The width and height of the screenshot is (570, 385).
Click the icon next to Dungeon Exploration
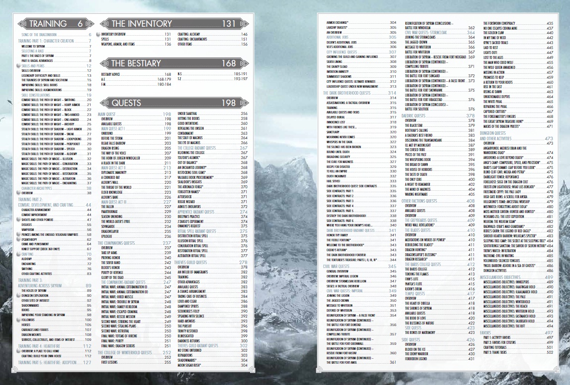[19, 295]
